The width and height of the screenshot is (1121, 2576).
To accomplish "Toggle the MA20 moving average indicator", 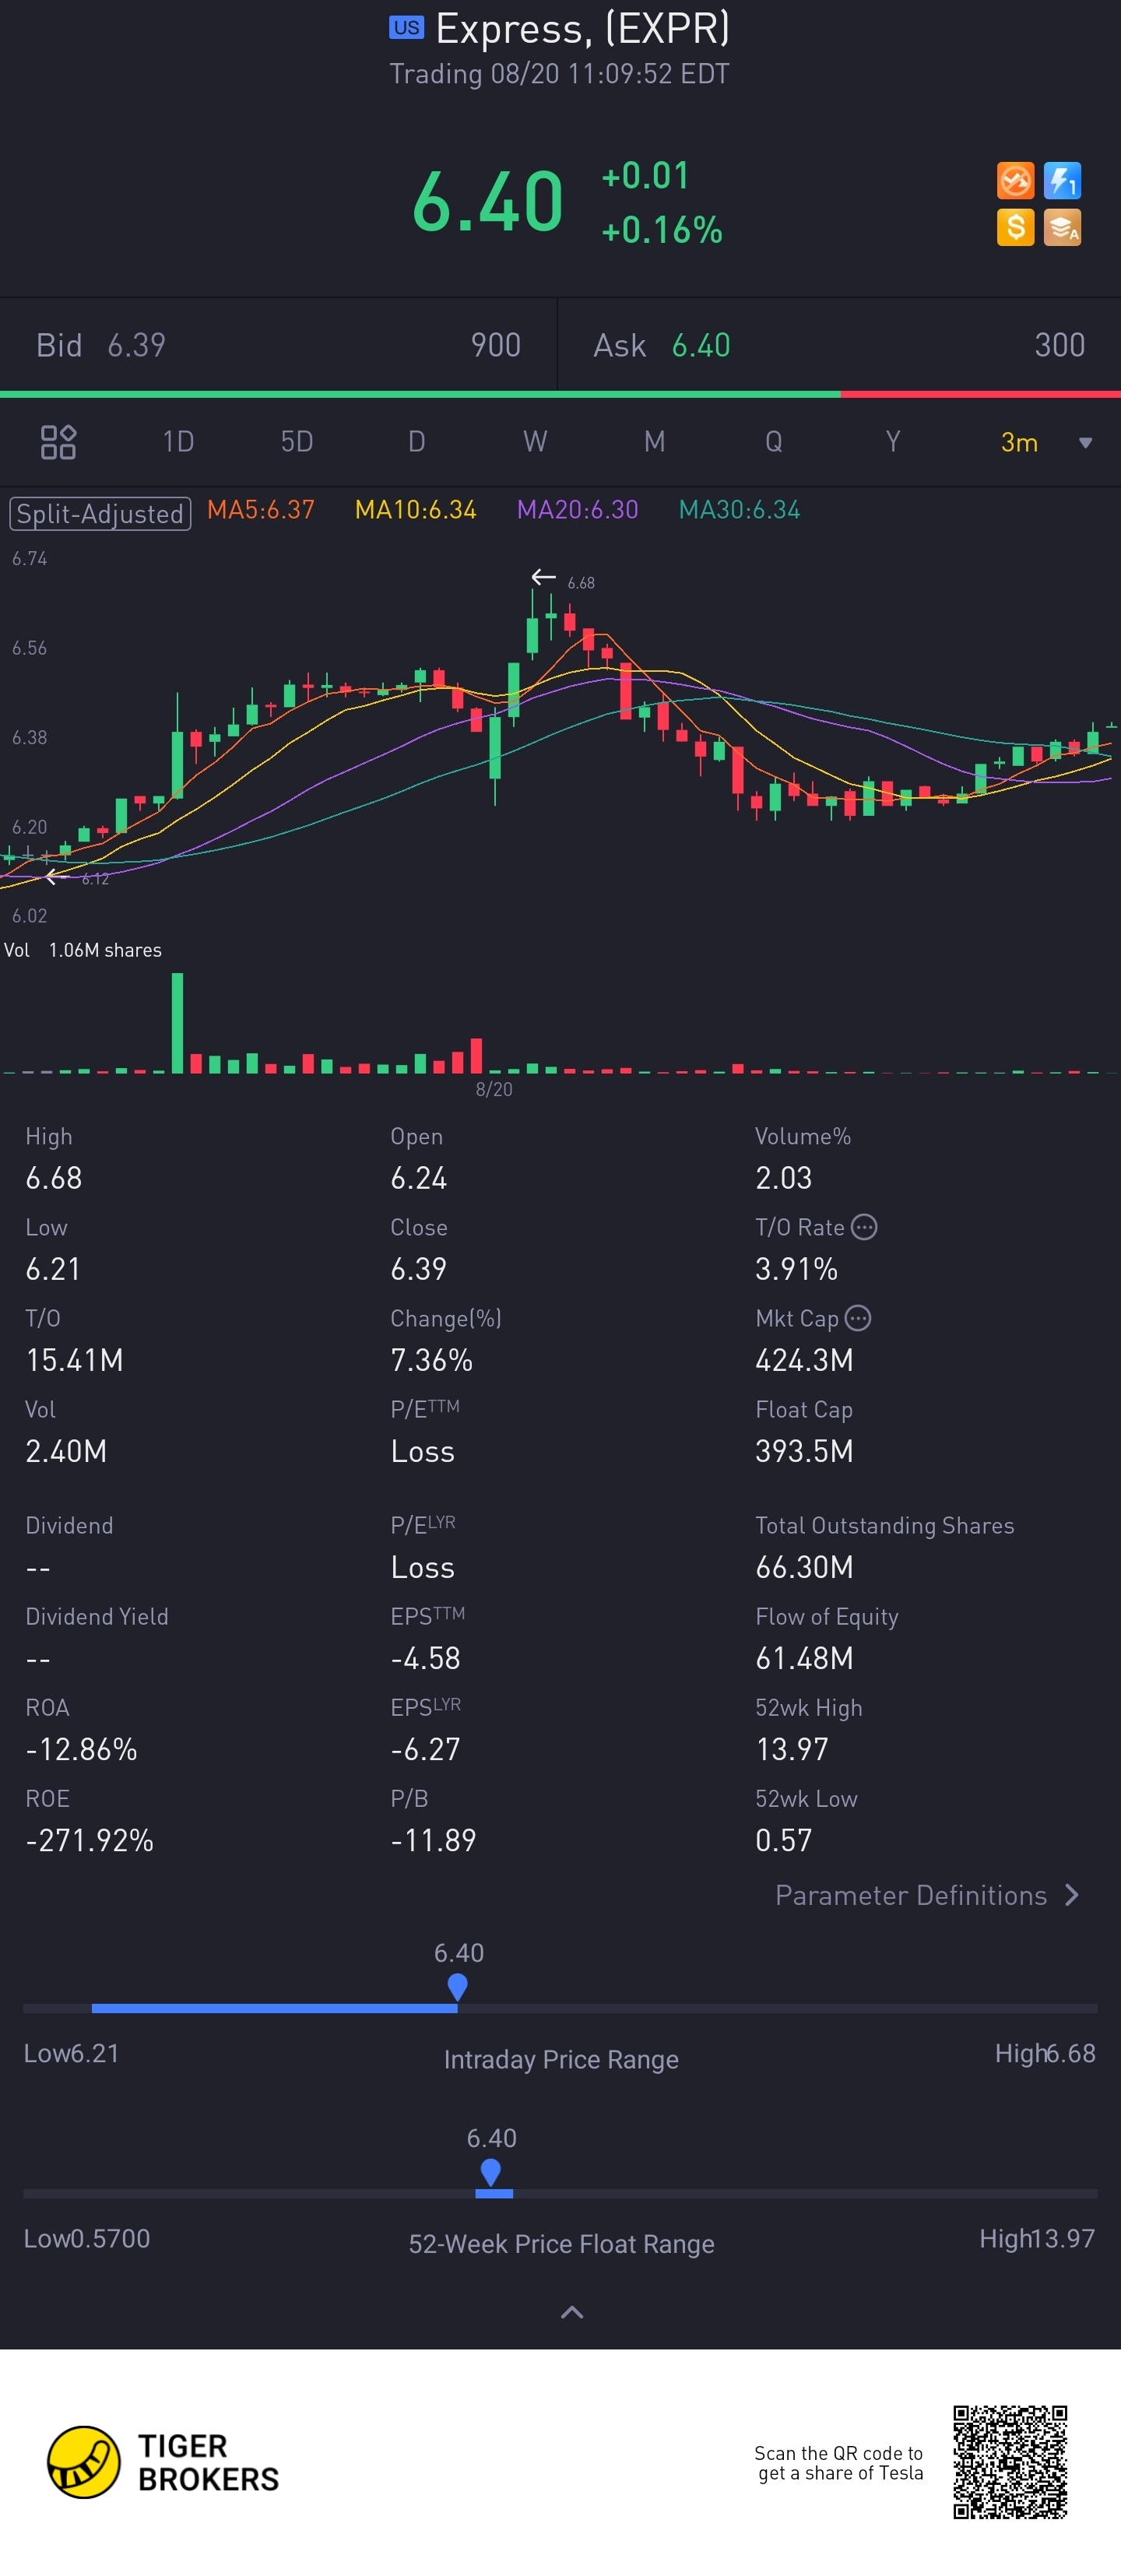I will (577, 510).
